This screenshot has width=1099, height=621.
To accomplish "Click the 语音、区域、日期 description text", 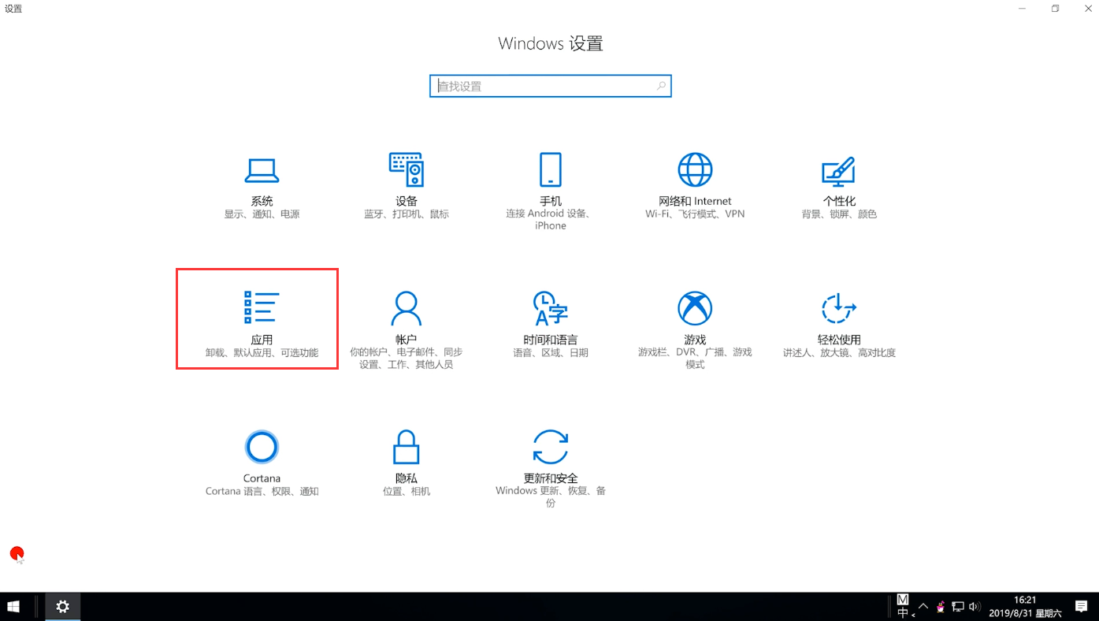I will tap(551, 353).
